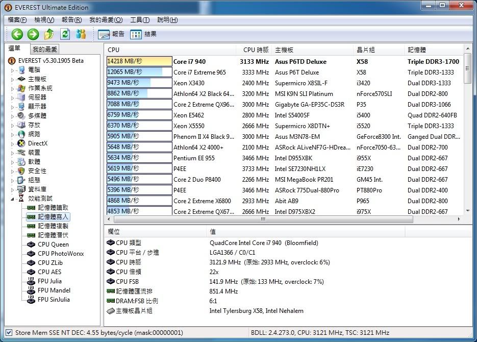Expand the 主機板 tree node arrow
This screenshot has width=477, height=342.
pyautogui.click(x=12, y=80)
